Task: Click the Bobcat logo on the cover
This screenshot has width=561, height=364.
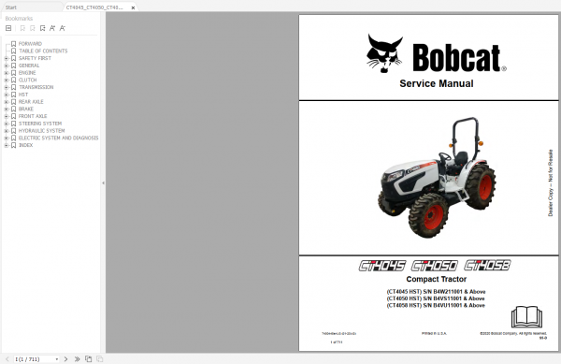Action: pos(436,53)
